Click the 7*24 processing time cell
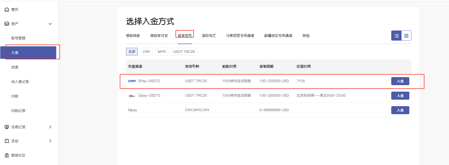 click(x=301, y=81)
